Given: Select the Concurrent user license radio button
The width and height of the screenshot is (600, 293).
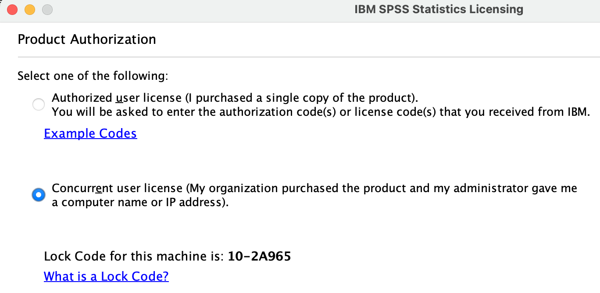Looking at the screenshot, I should click(x=39, y=195).
